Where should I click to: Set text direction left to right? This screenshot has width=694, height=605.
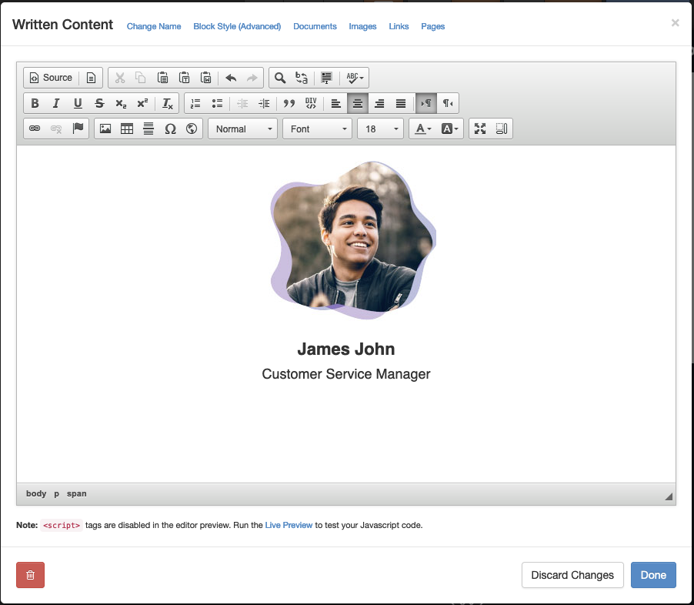click(425, 104)
